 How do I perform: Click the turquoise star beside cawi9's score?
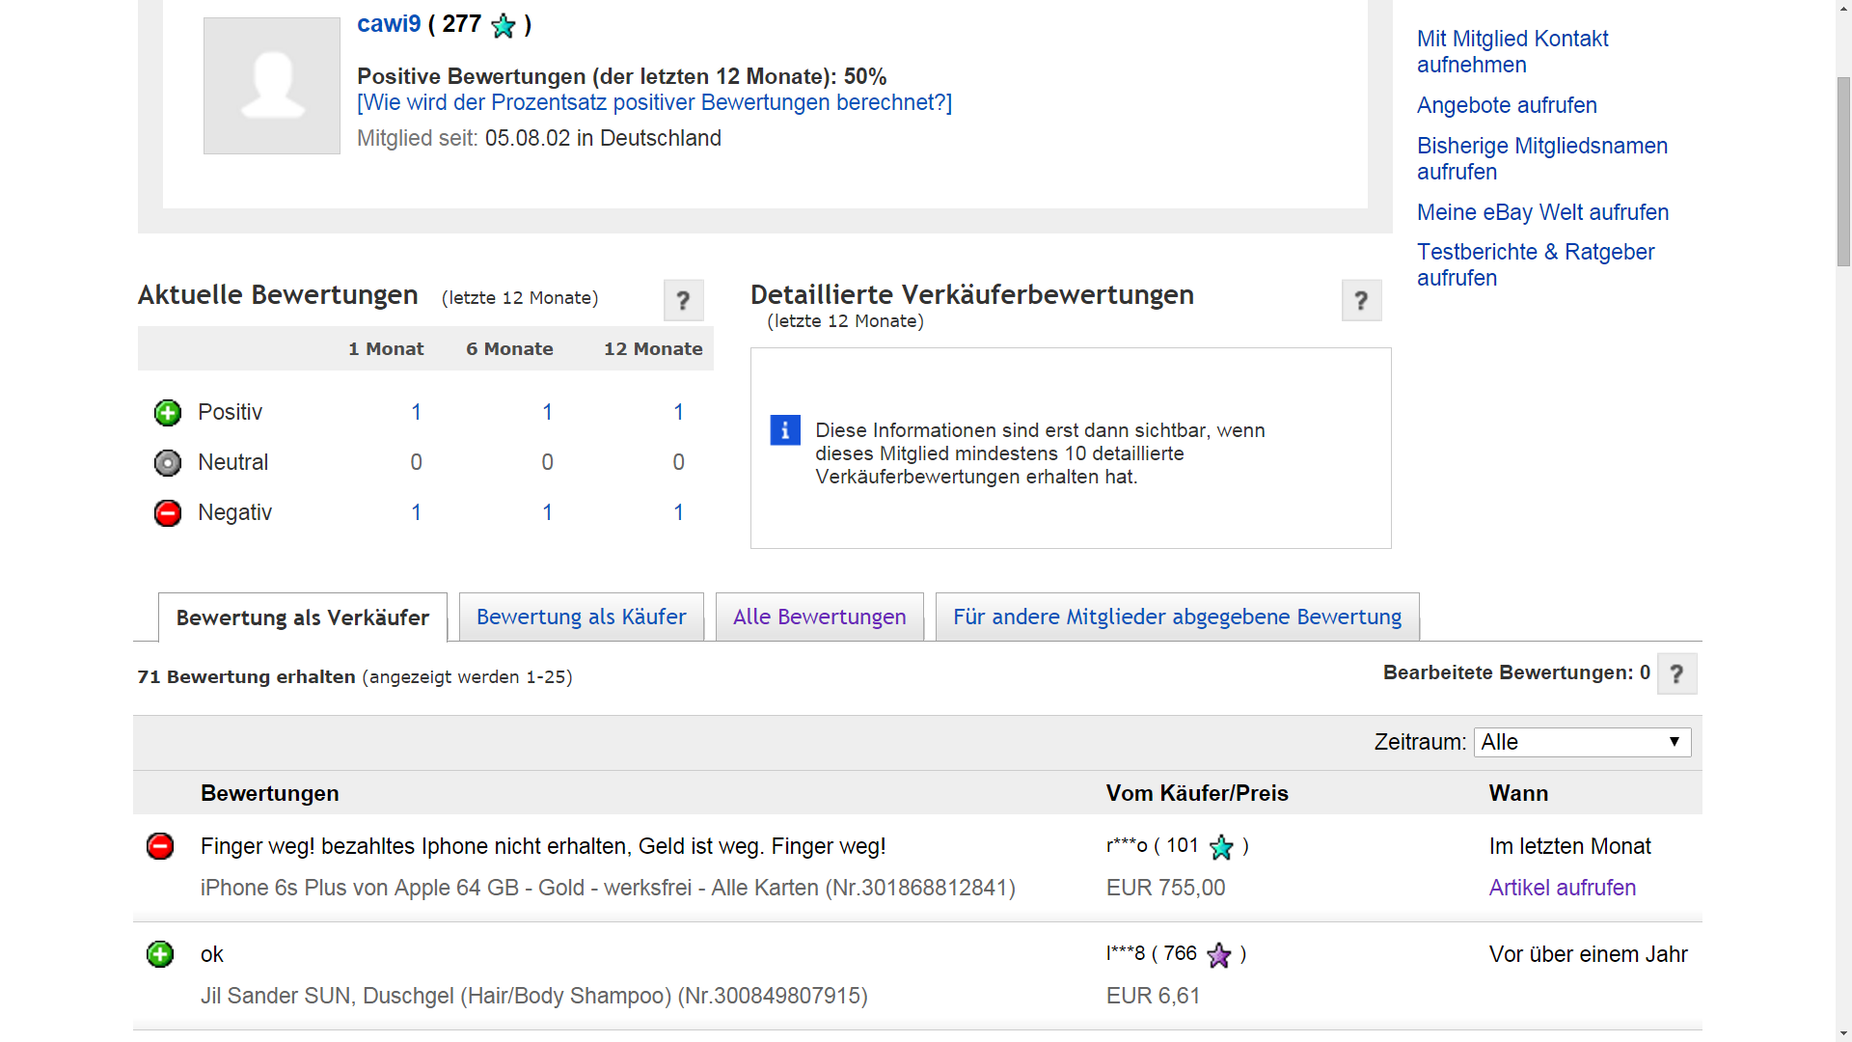(x=504, y=26)
